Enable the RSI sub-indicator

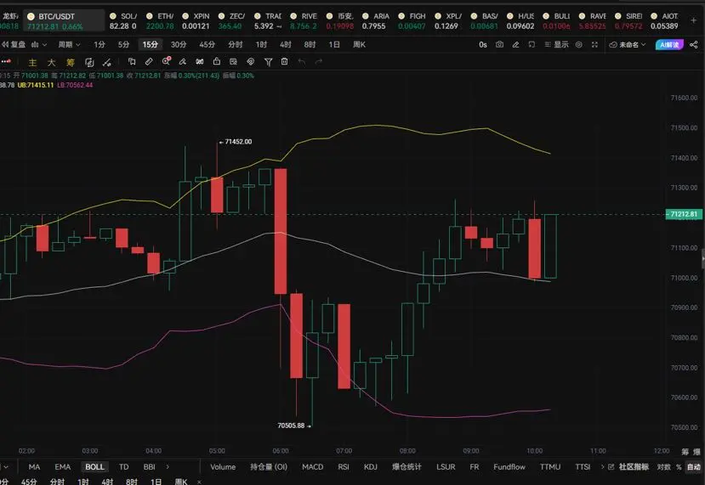[344, 467]
